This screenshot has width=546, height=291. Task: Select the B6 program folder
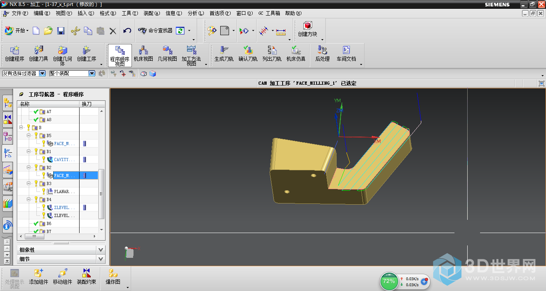[49, 223]
